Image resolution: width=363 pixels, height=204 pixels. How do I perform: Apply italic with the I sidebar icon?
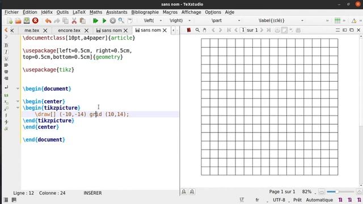click(x=6, y=52)
